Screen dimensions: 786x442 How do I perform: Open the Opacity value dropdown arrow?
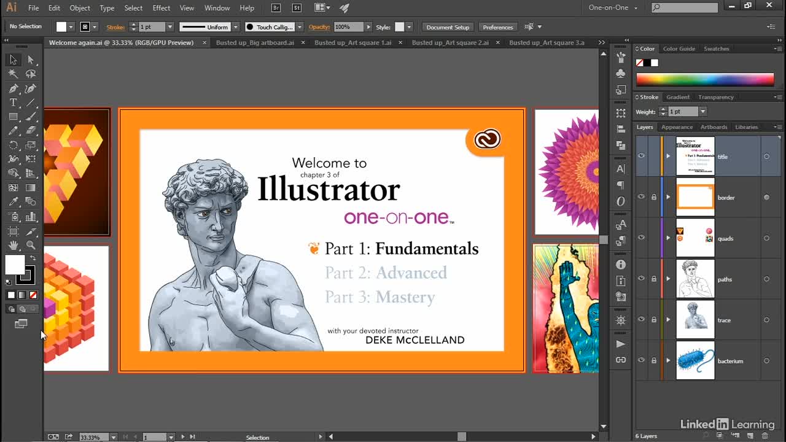point(368,27)
